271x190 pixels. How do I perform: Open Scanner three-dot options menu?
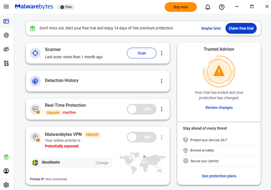[162, 53]
